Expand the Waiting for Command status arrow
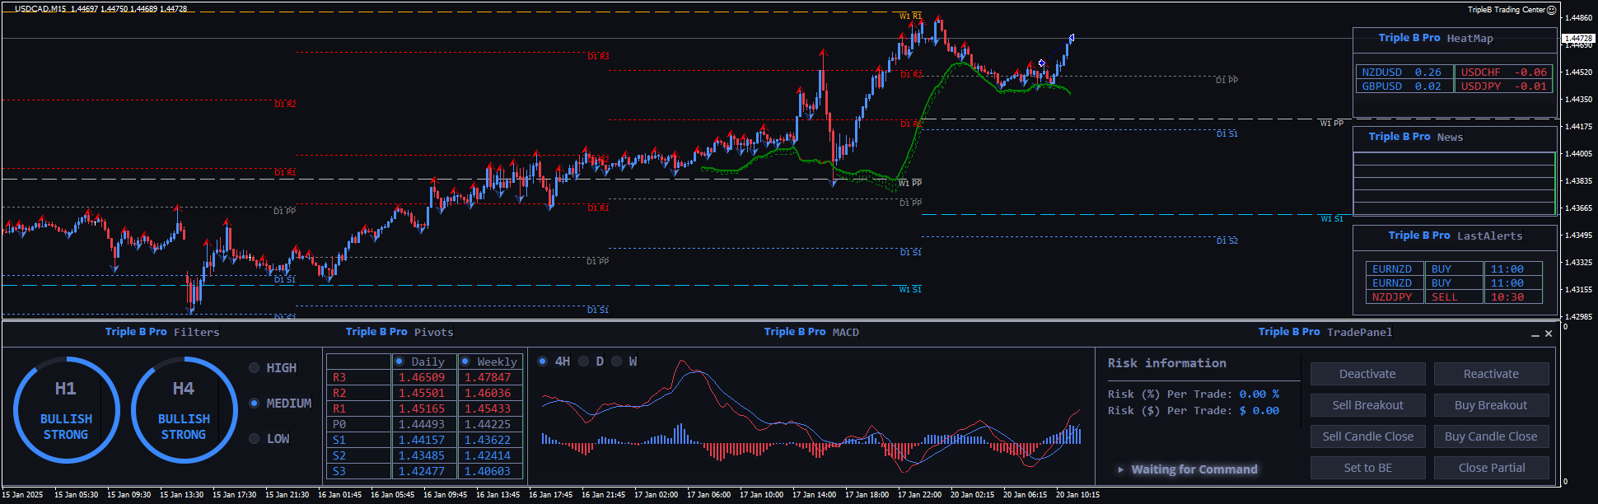This screenshot has width=1598, height=504. [x=1120, y=469]
